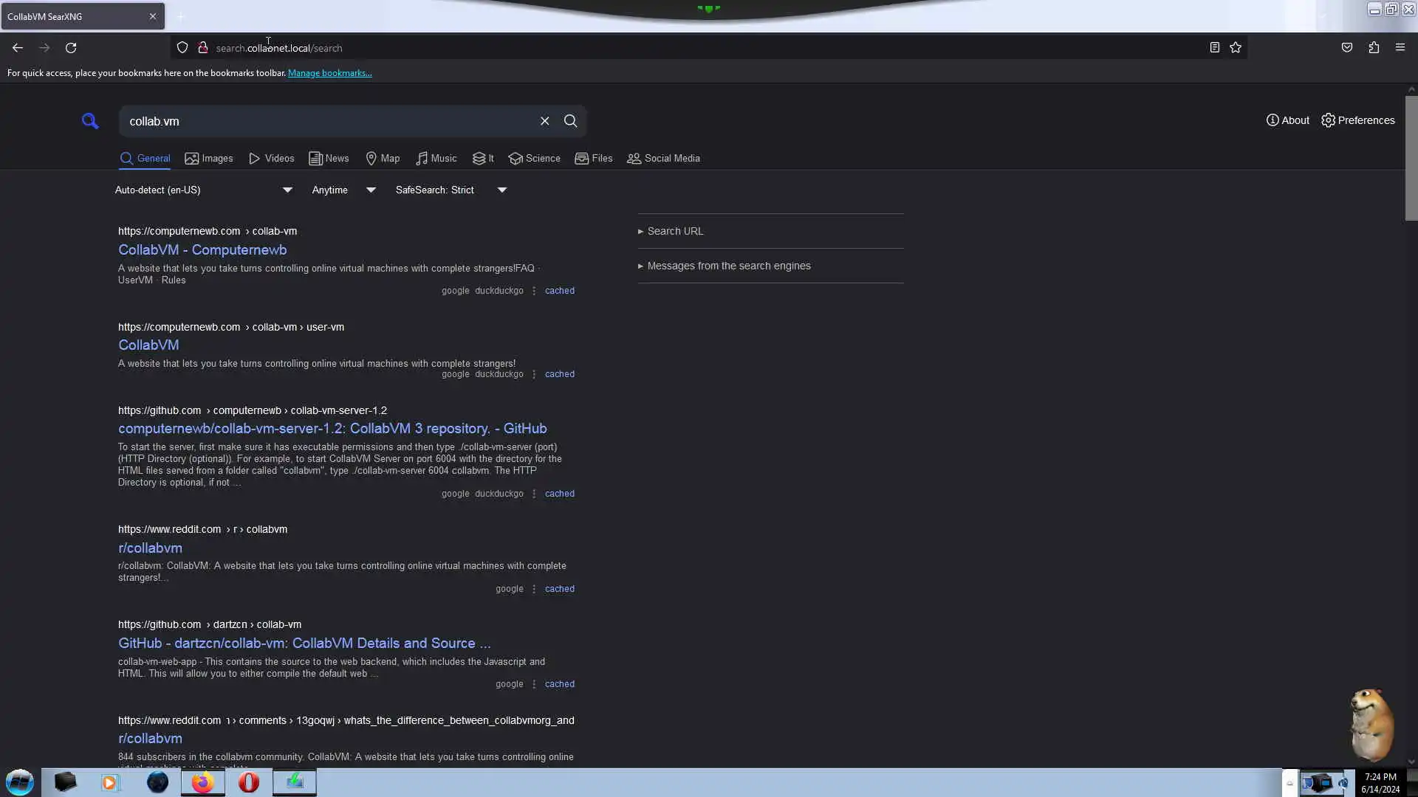
Task: Open the CollabVM - Computernewb result link
Action: click(202, 250)
